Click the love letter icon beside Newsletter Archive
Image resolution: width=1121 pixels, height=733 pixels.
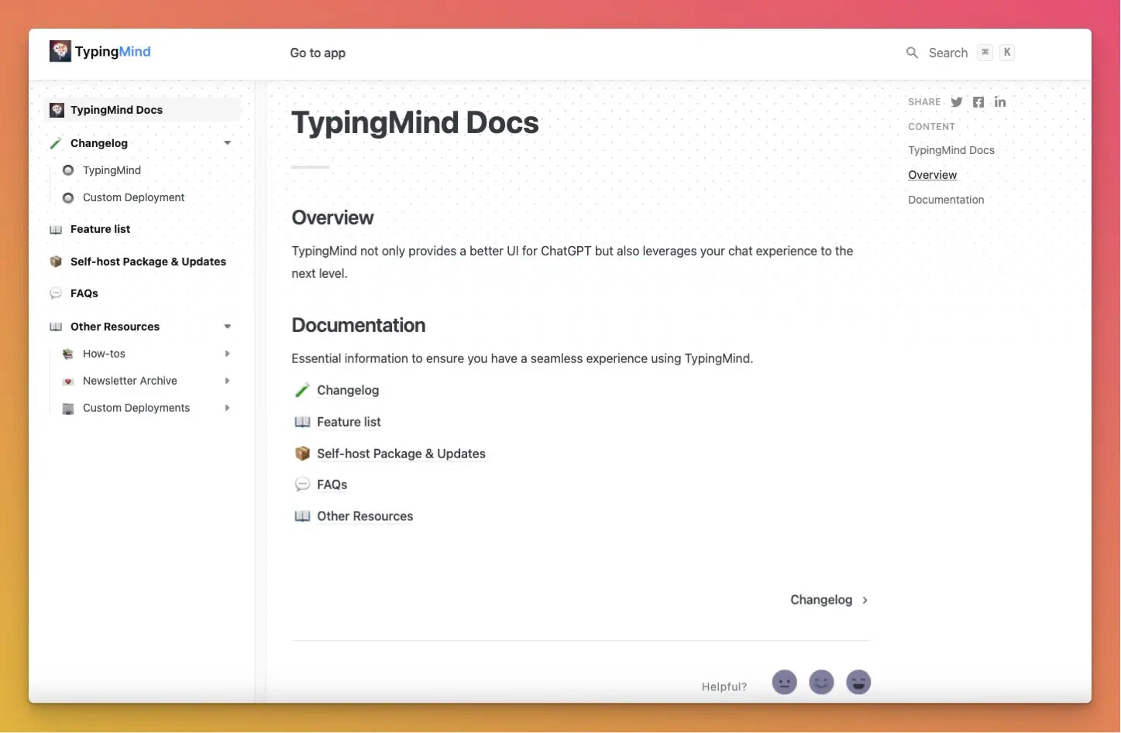coord(68,381)
